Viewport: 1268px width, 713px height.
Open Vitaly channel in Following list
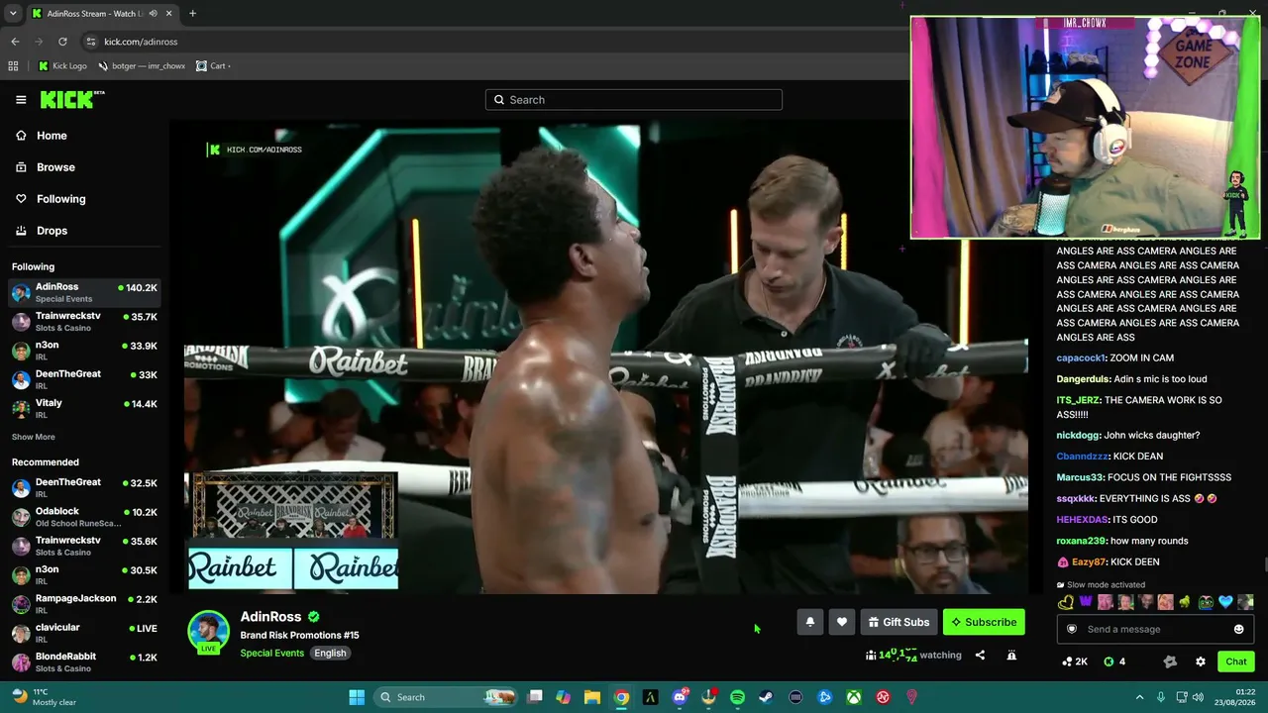[x=84, y=408]
